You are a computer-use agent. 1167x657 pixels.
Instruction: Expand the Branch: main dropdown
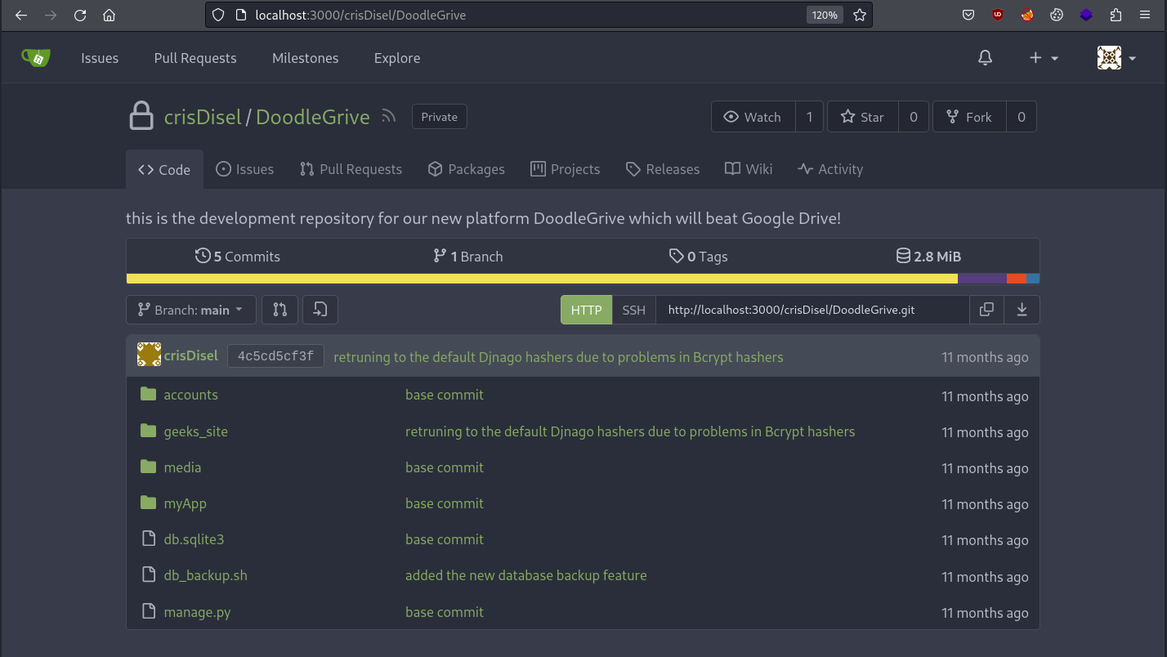click(190, 310)
